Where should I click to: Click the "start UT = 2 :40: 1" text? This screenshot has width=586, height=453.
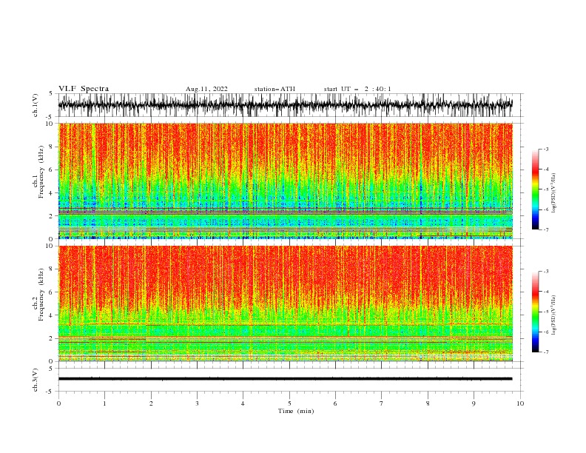pyautogui.click(x=357, y=89)
